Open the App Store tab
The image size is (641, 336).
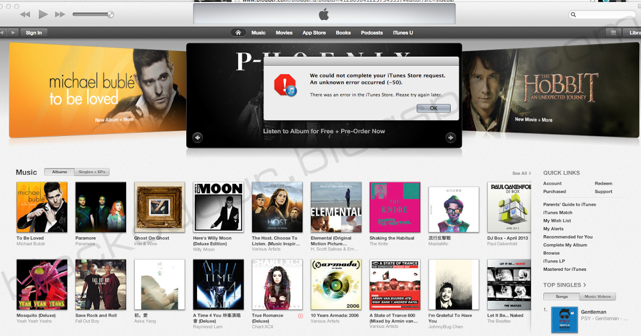[314, 33]
